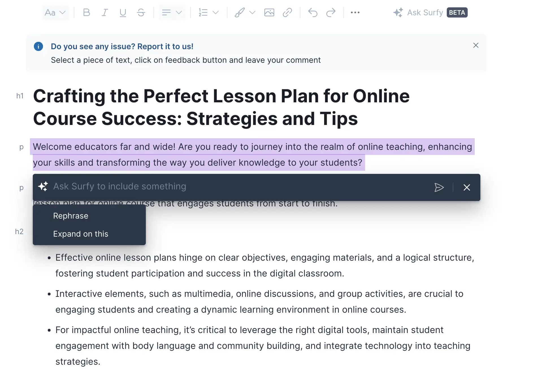Expand the numbered list options
This screenshot has width=555, height=376.
(x=215, y=12)
